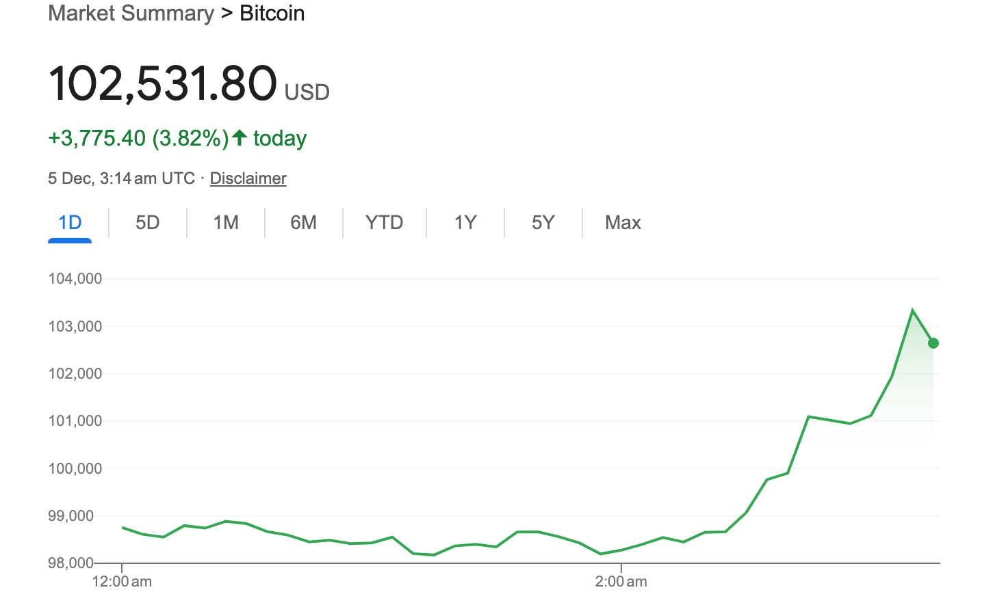The height and width of the screenshot is (592, 995).
Task: Select the 6M range tab
Action: [x=303, y=223]
